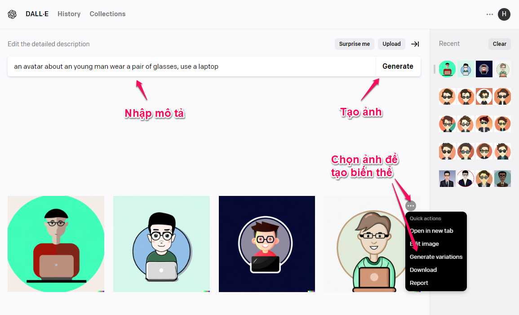
Task: Open the DALL·E home link
Action: point(37,14)
